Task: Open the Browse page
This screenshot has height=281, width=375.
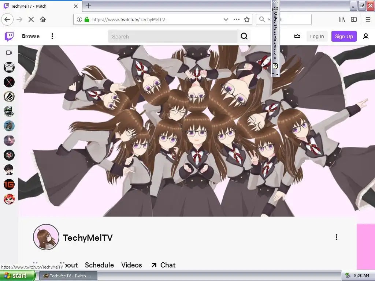Action: click(31, 36)
